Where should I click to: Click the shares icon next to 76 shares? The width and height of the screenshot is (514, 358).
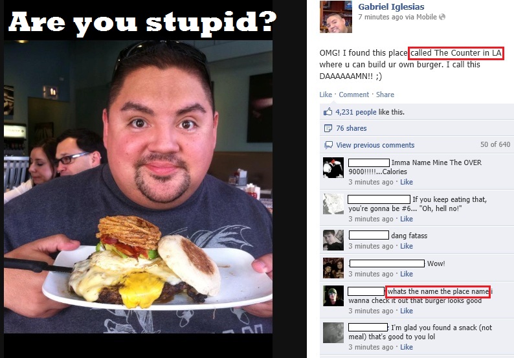328,128
